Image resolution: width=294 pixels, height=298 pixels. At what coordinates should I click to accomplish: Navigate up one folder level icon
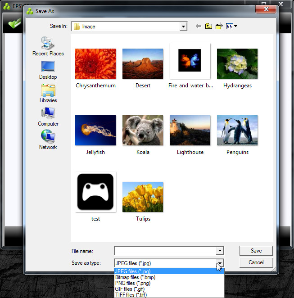(208, 26)
